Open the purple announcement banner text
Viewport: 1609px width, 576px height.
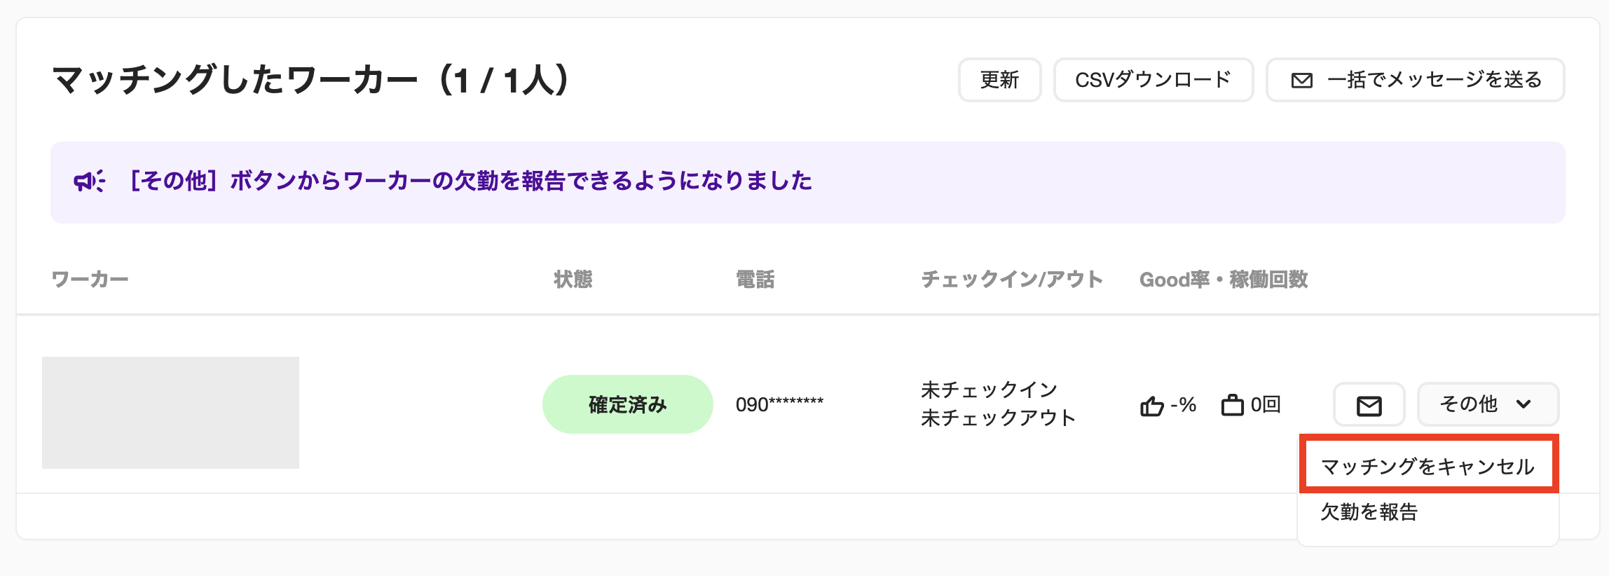[470, 181]
